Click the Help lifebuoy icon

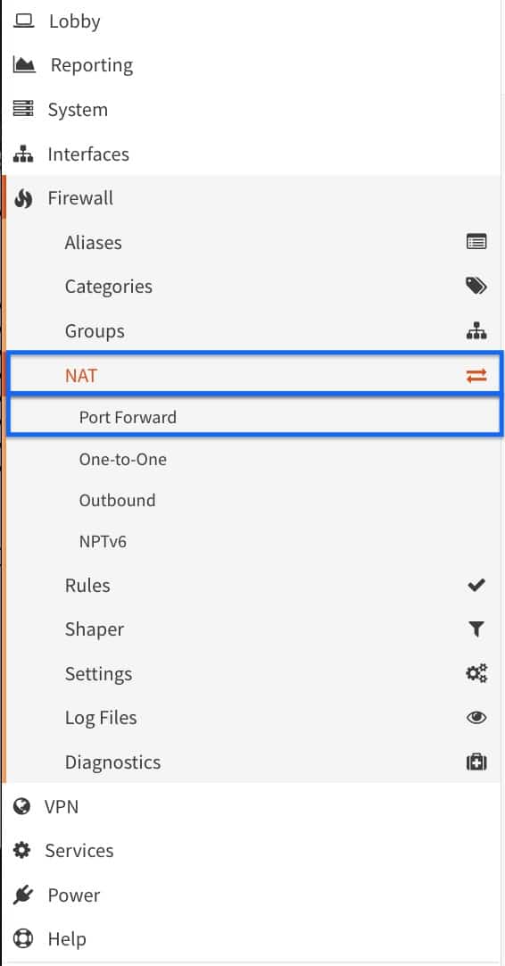23,939
